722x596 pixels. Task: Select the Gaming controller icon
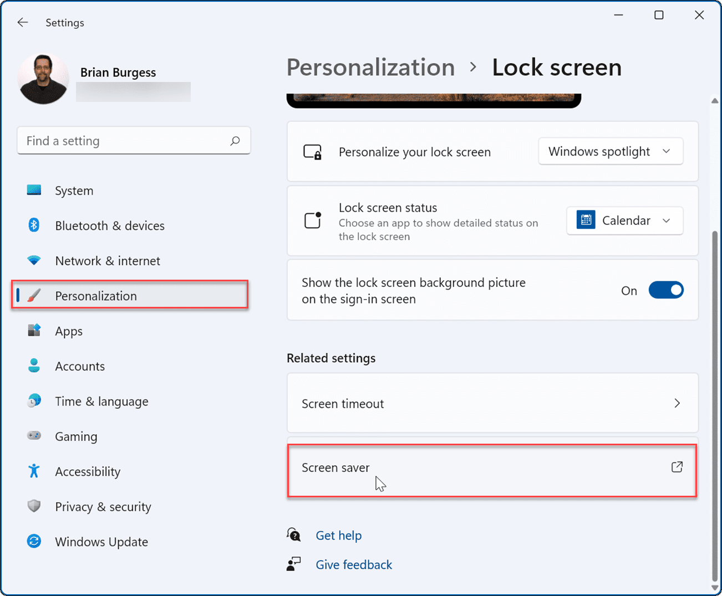[x=34, y=436]
